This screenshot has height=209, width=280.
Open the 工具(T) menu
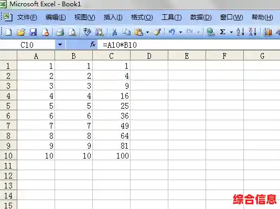(x=171, y=17)
